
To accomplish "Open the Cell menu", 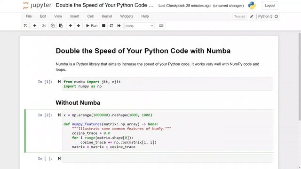I will 90,16.
